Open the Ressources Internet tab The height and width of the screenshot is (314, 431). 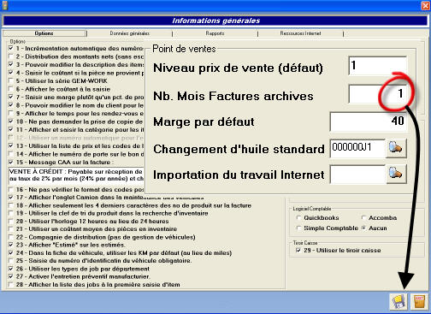pos(300,33)
